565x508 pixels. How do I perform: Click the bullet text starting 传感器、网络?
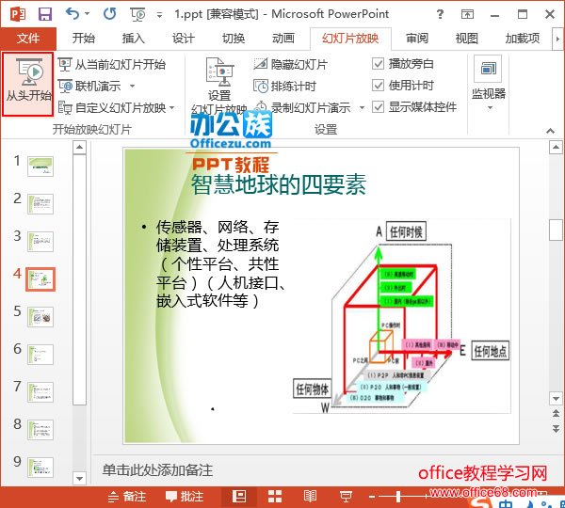[x=220, y=264]
